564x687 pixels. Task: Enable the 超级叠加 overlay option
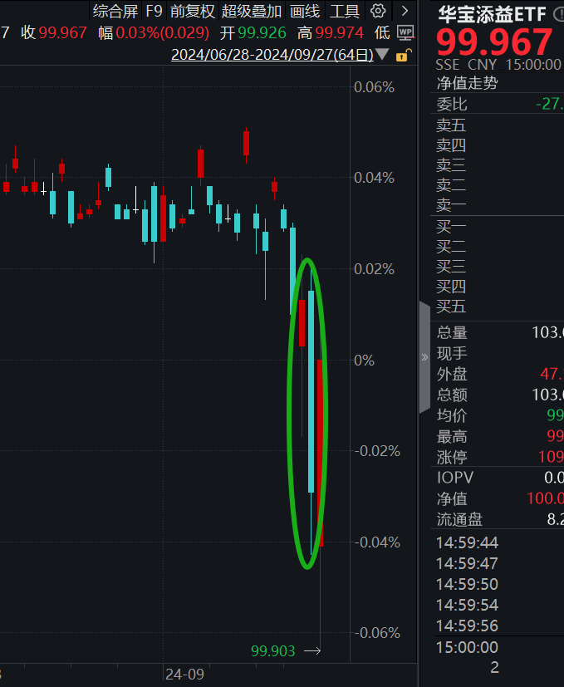253,11
